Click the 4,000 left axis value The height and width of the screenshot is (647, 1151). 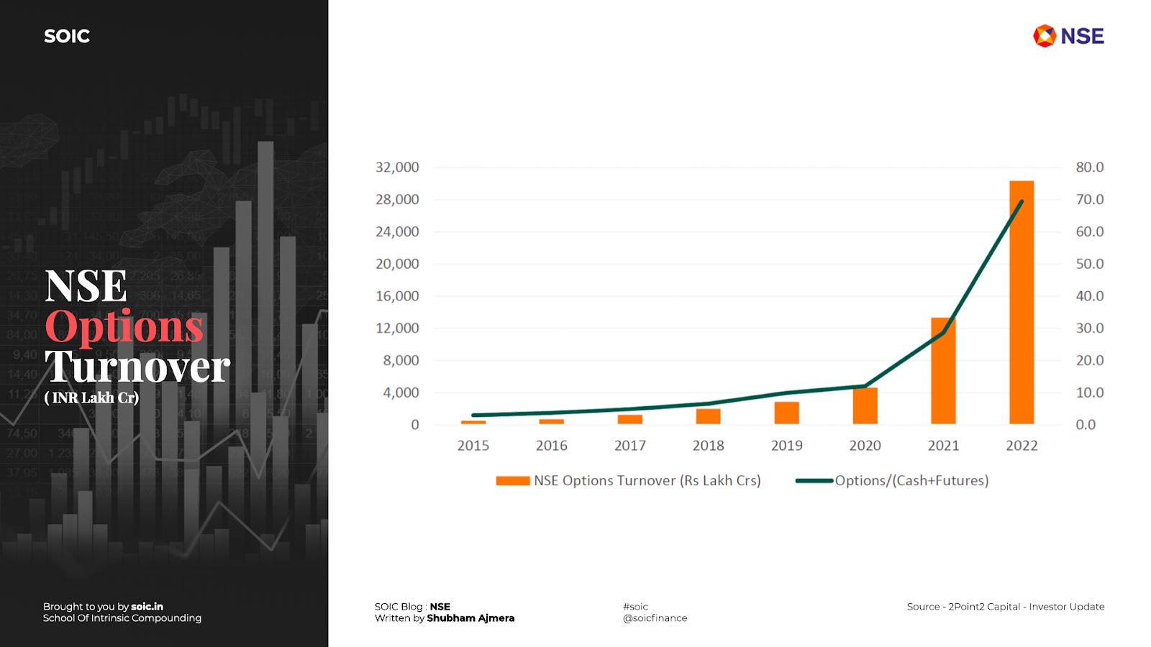(401, 393)
